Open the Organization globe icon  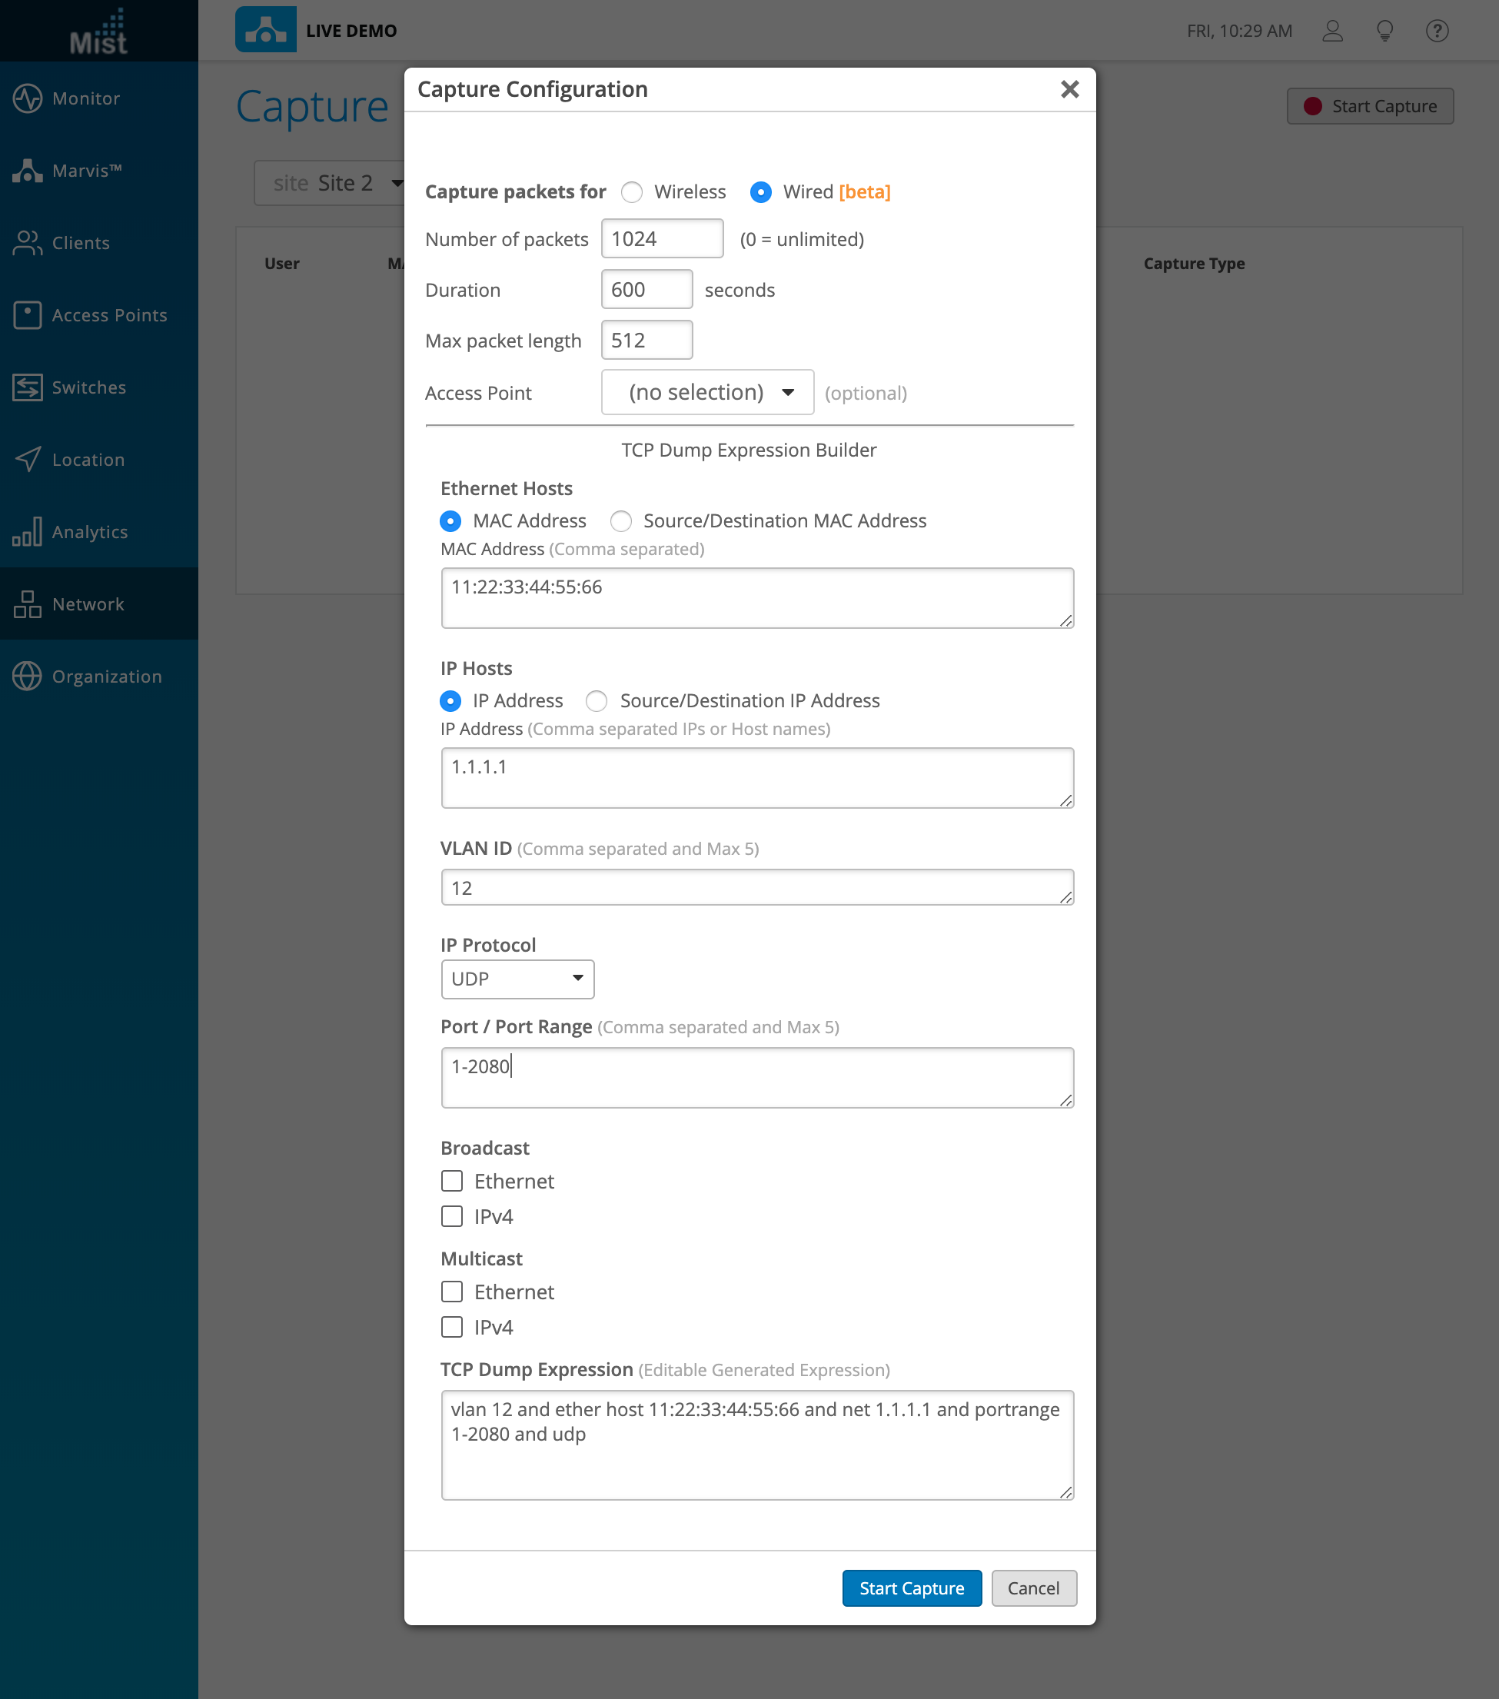click(27, 677)
